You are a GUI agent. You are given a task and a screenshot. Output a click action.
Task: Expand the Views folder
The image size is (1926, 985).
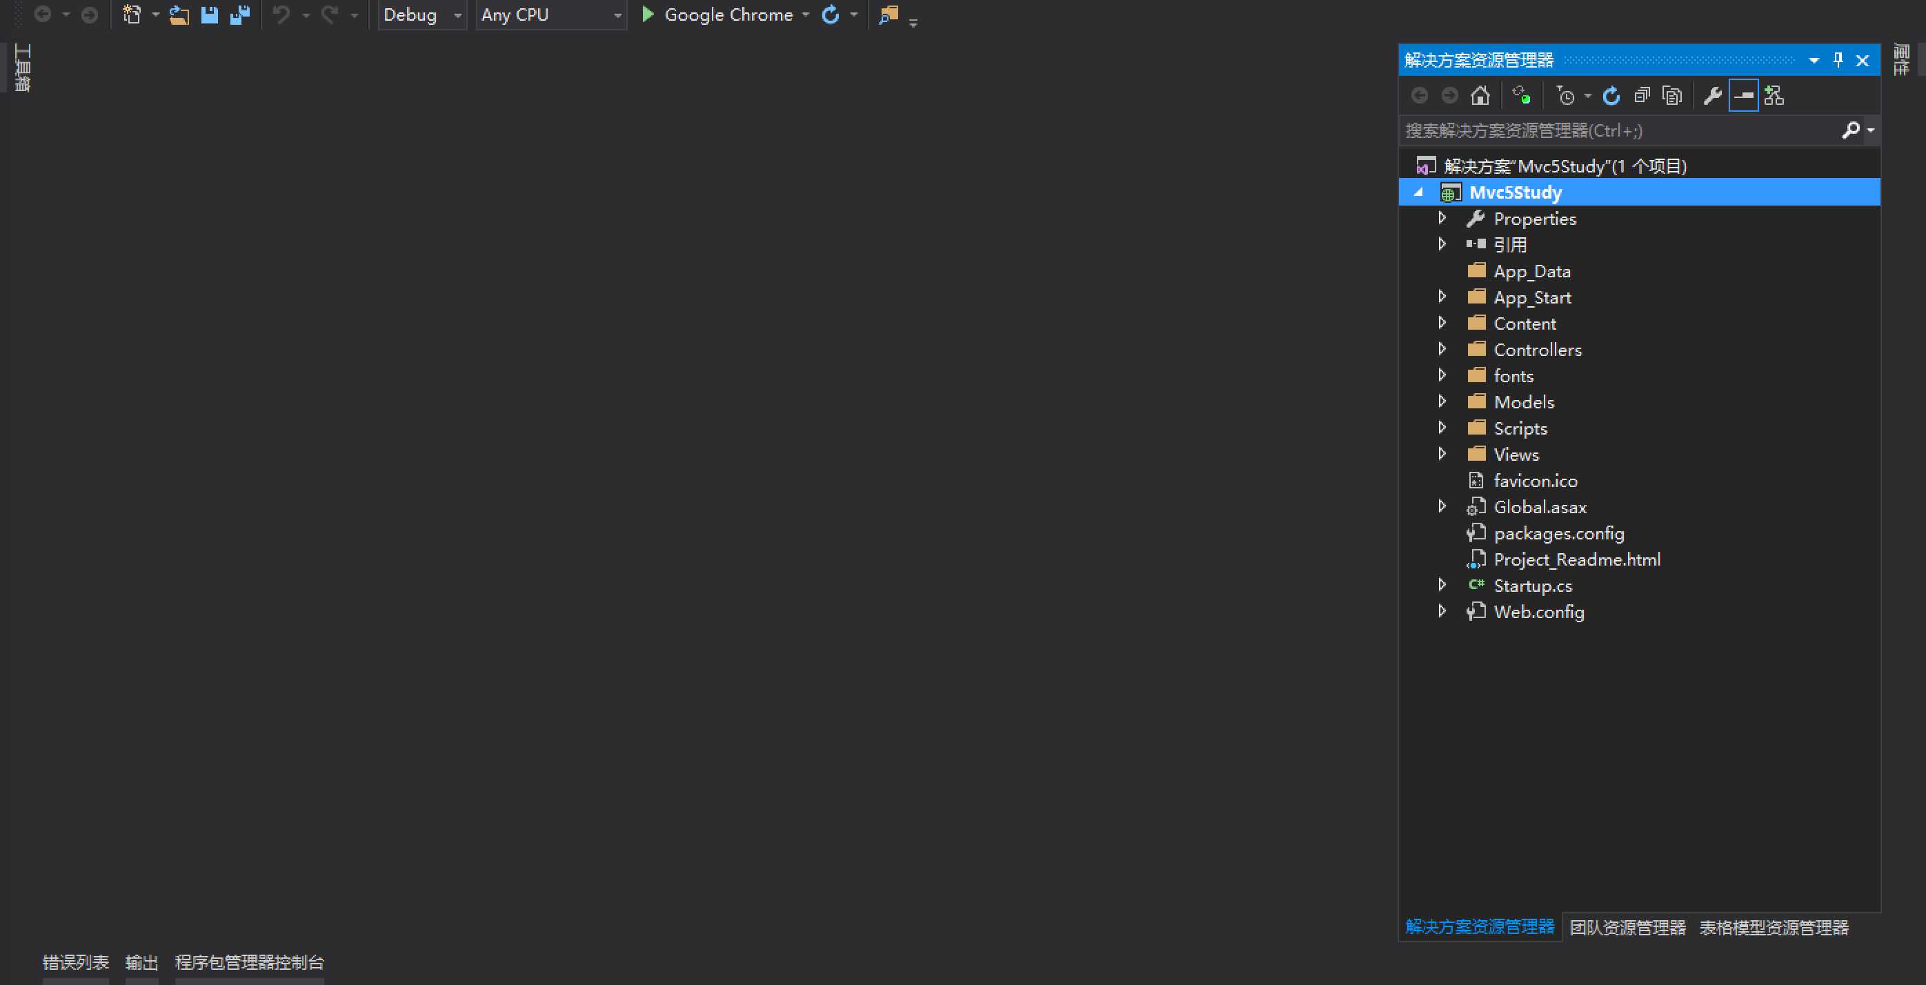pos(1442,454)
